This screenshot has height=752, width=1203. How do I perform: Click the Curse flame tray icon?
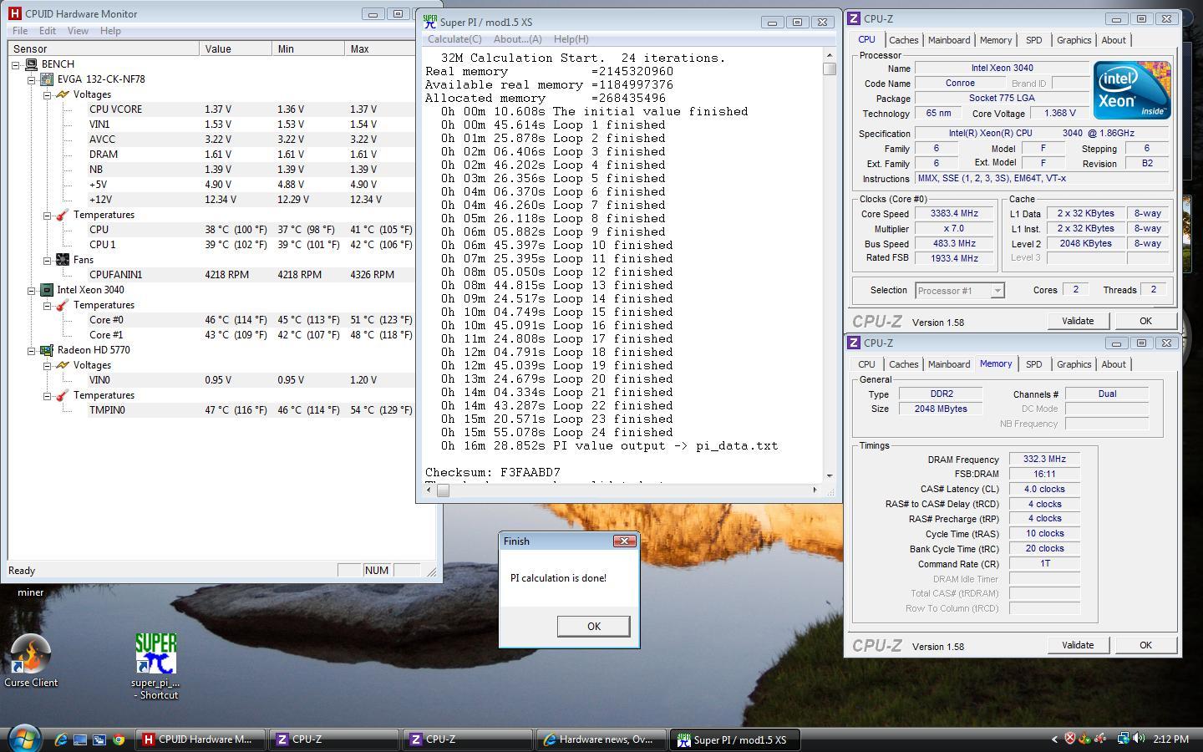1084,739
